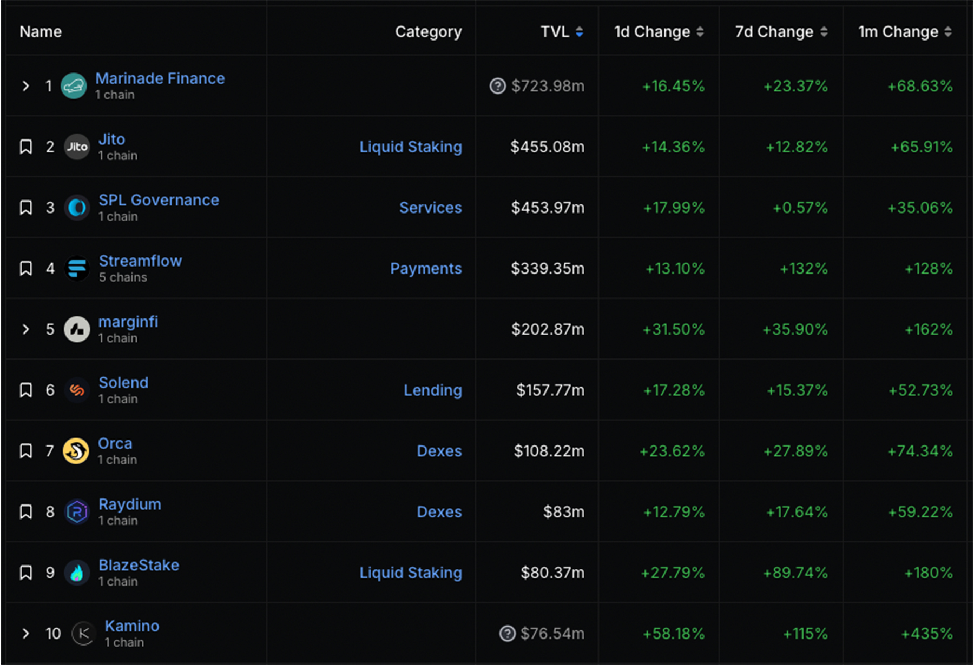Click the Streamflow logo icon
The image size is (974, 665).
tap(77, 268)
